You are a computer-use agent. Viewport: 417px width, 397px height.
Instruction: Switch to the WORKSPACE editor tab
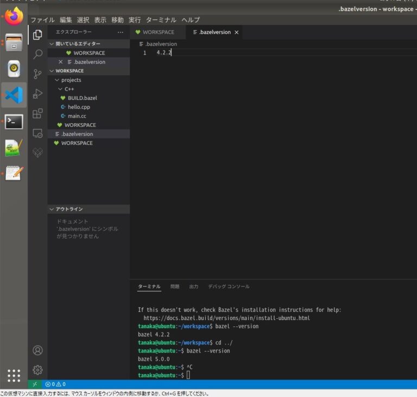click(158, 33)
